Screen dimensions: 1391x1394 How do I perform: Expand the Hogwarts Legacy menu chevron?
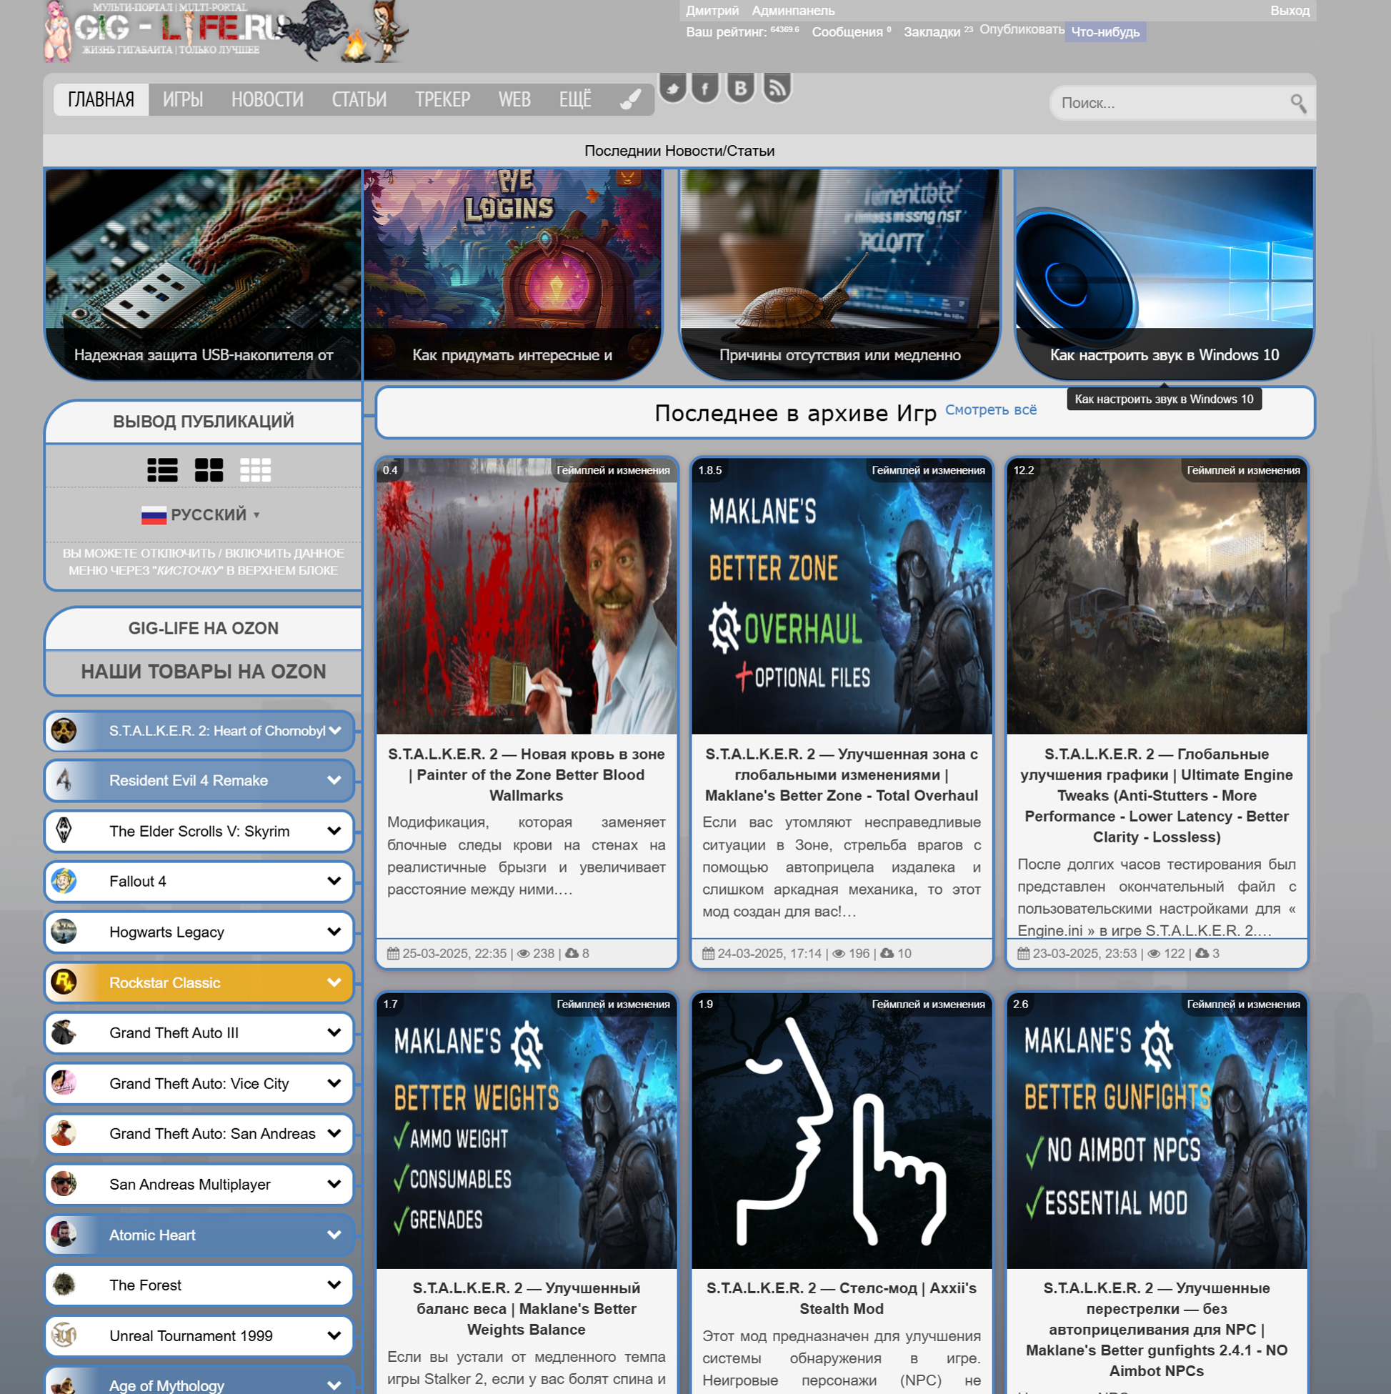click(x=334, y=932)
